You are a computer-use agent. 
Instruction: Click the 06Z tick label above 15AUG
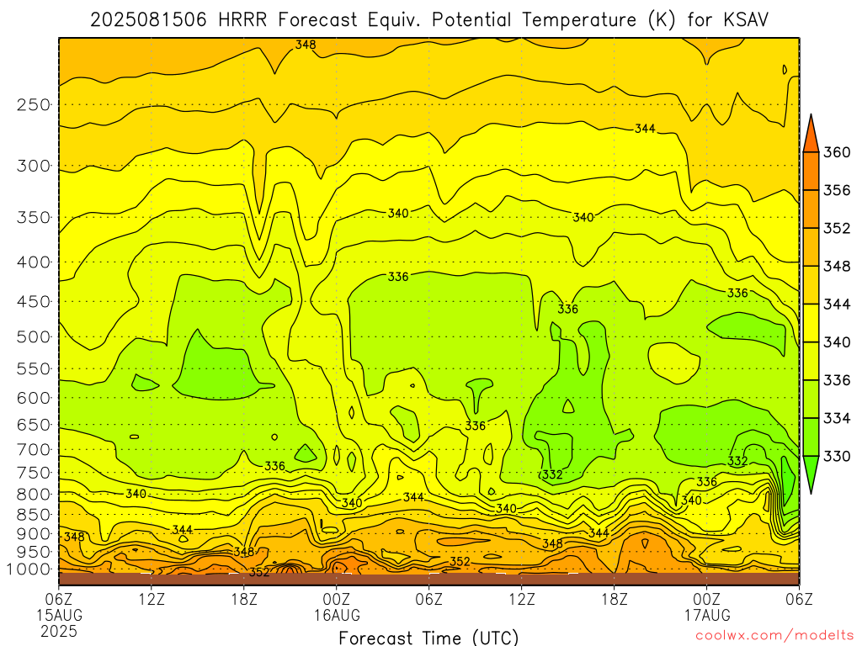pyautogui.click(x=59, y=598)
